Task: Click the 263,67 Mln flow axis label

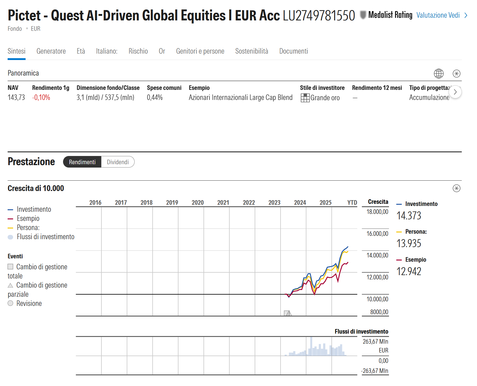Action: (376, 342)
